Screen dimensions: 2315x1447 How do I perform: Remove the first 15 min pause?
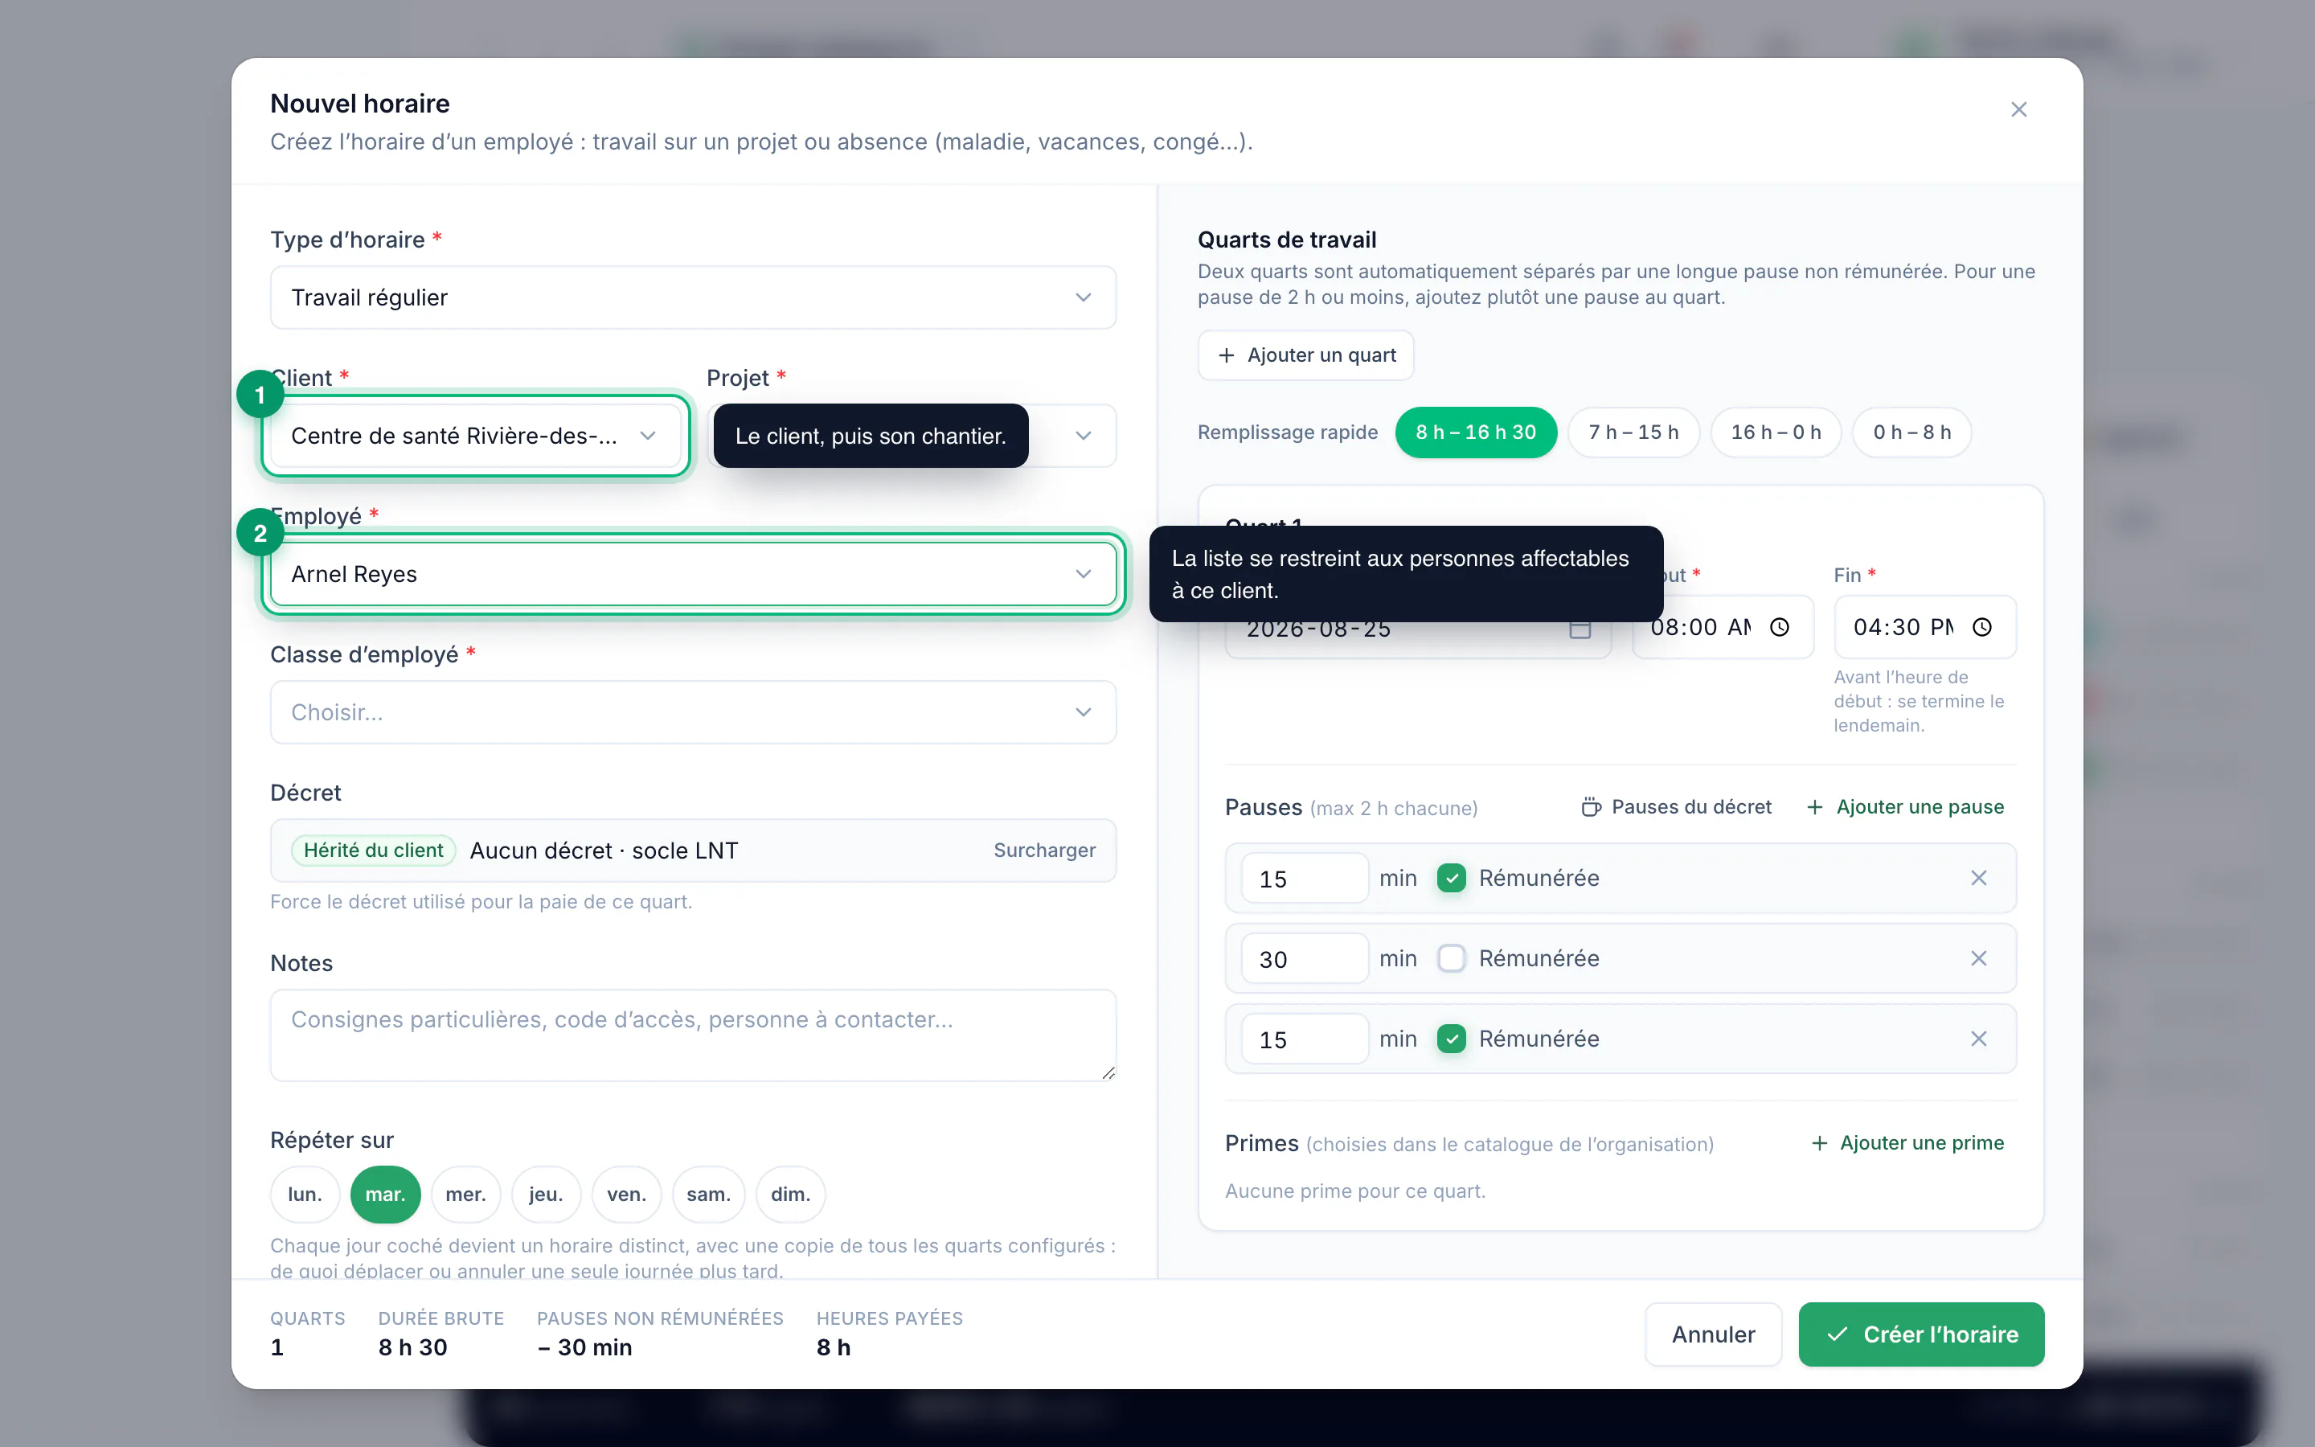1979,878
